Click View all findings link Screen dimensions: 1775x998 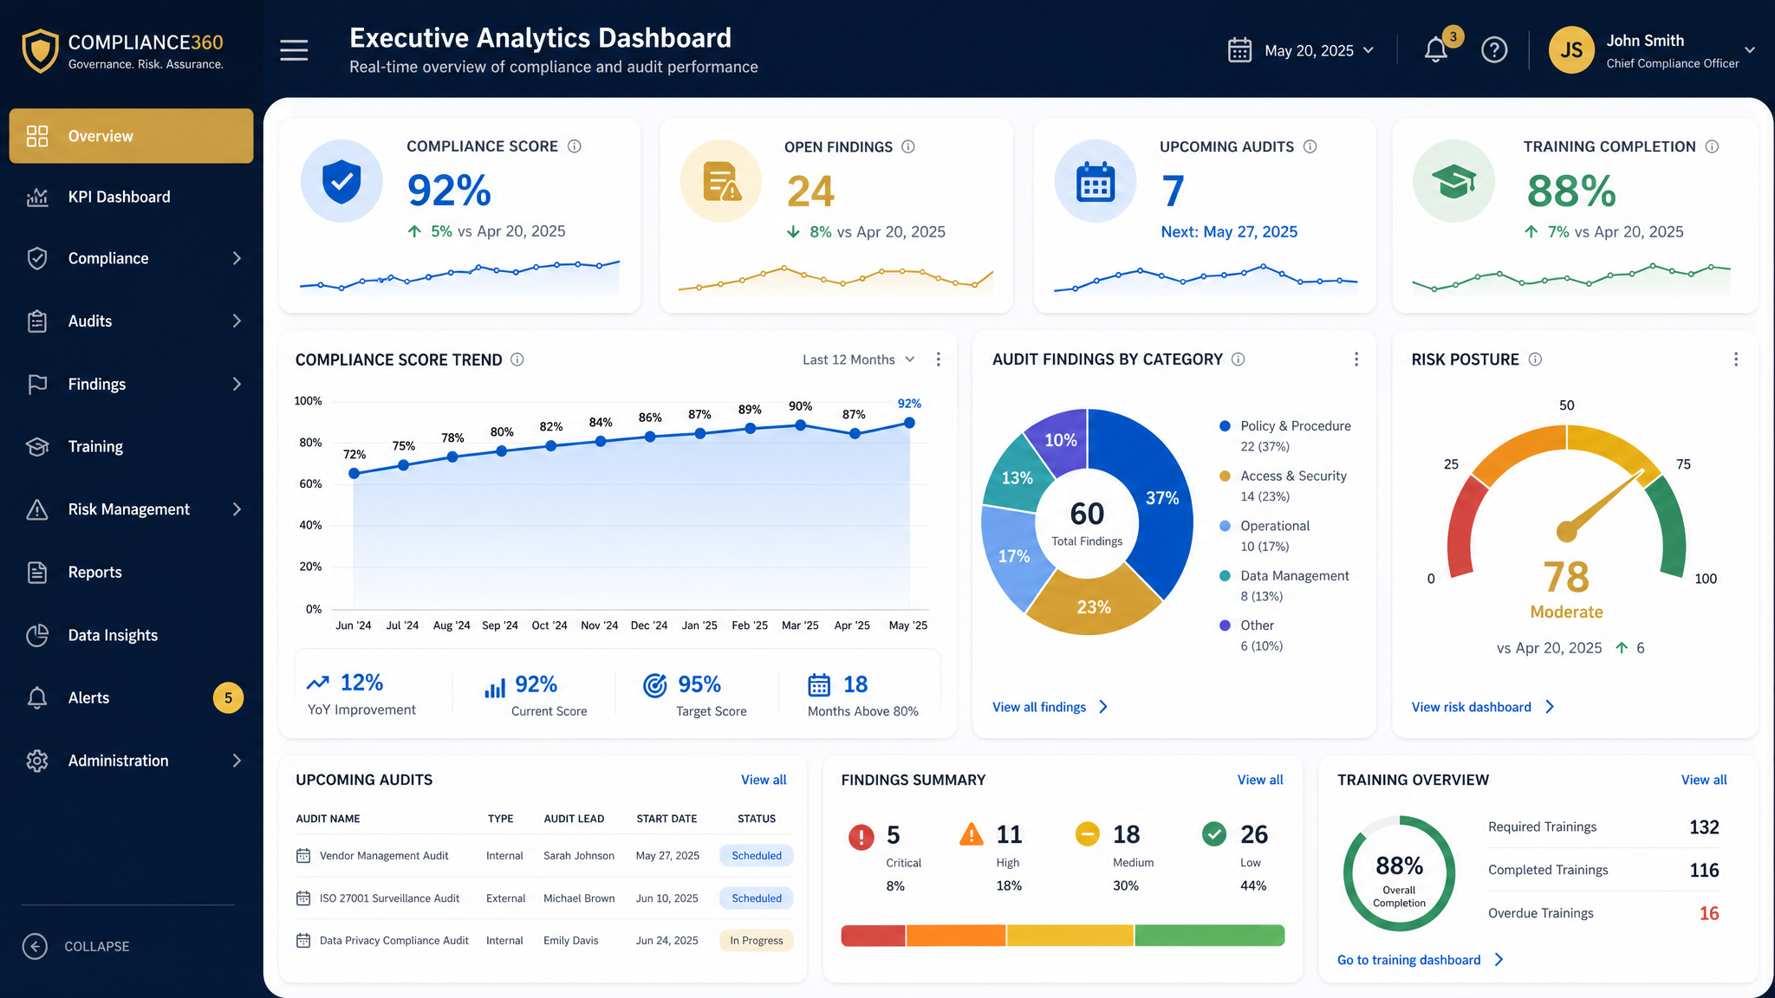[x=1050, y=707]
